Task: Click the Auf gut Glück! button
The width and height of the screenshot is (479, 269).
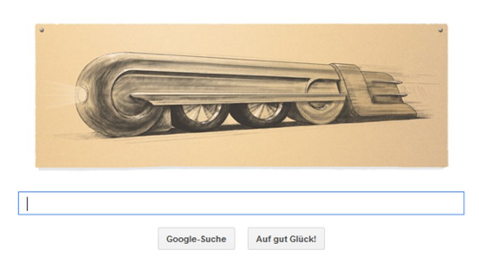Action: (286, 239)
